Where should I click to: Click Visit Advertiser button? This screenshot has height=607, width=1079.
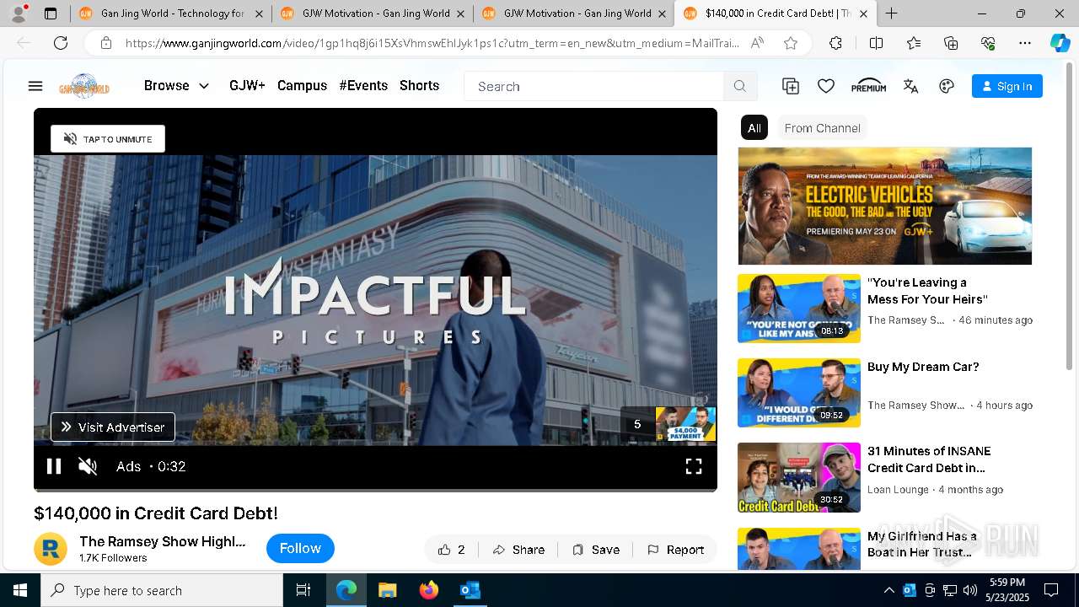point(113,427)
